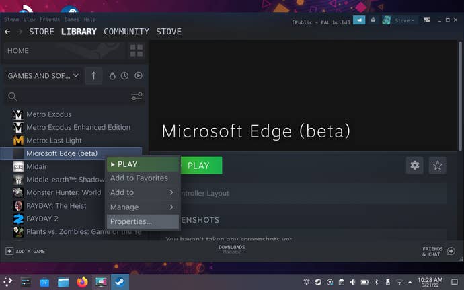Click the library search magnifier icon
464x290 pixels.
(x=12, y=96)
